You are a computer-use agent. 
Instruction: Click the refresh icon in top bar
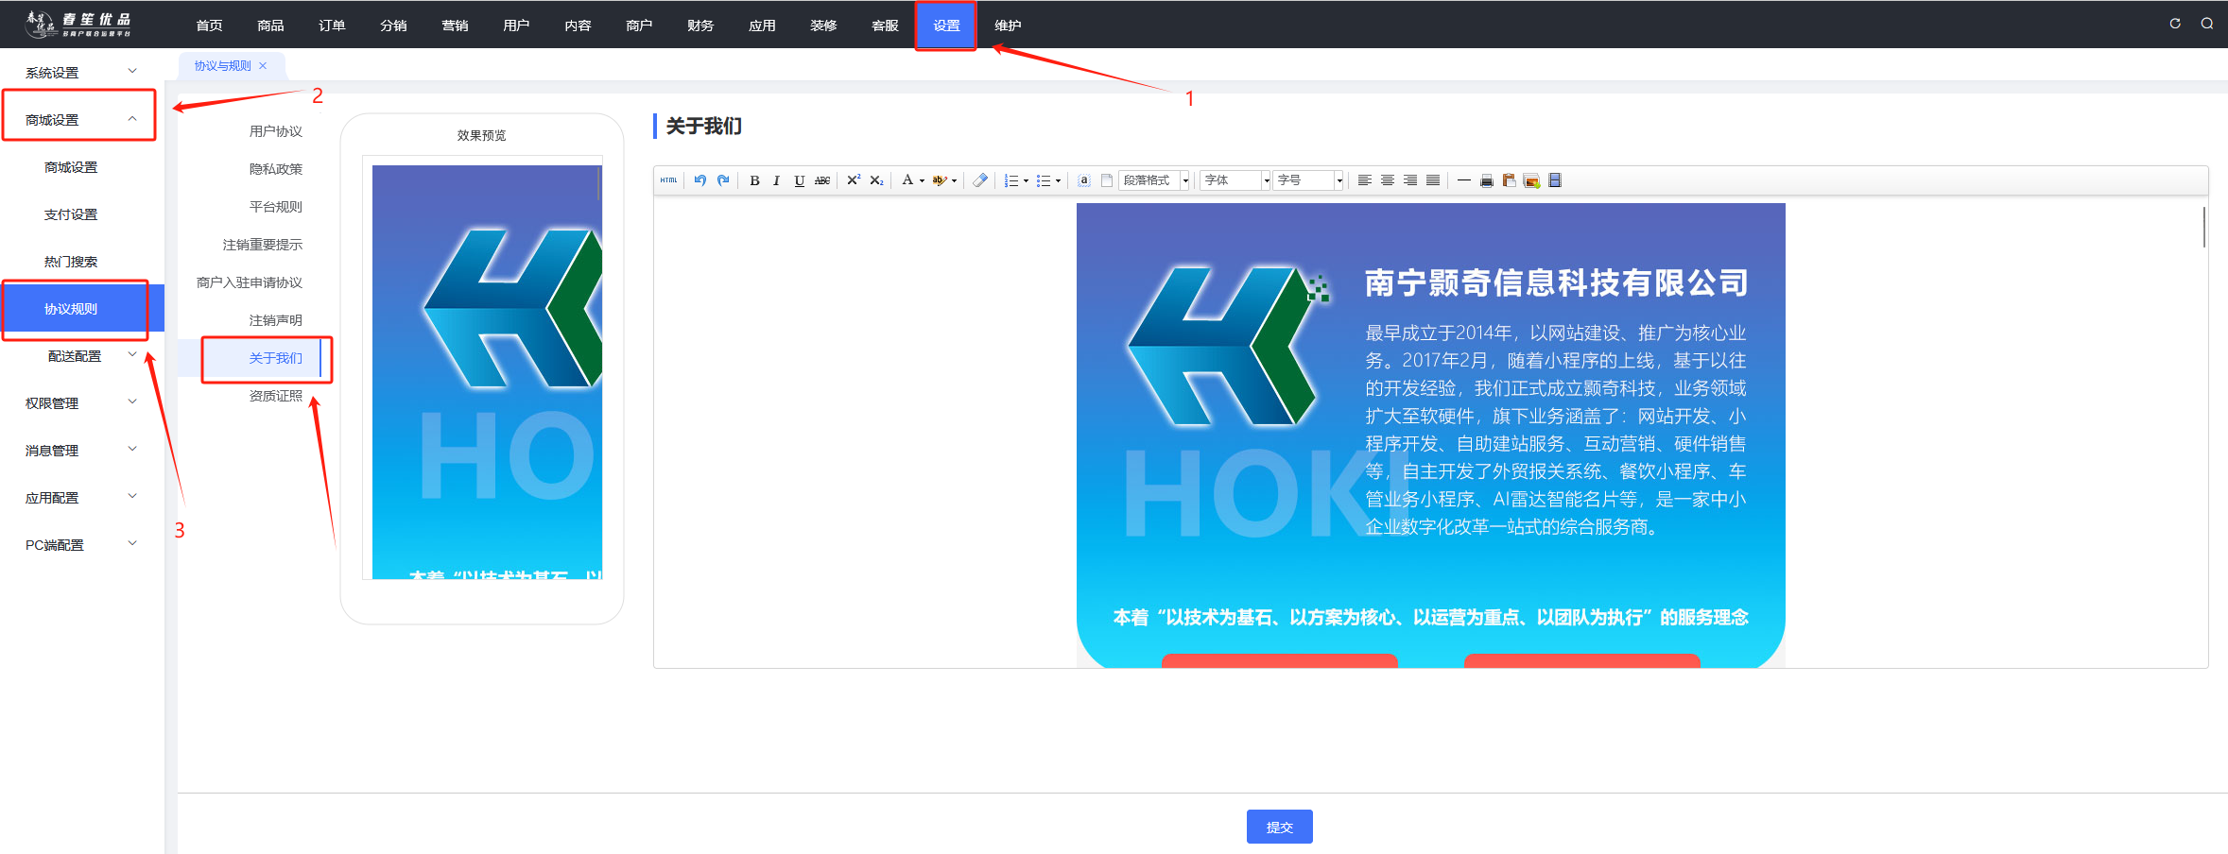[x=2175, y=24]
